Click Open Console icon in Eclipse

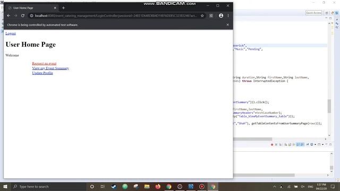319,145
